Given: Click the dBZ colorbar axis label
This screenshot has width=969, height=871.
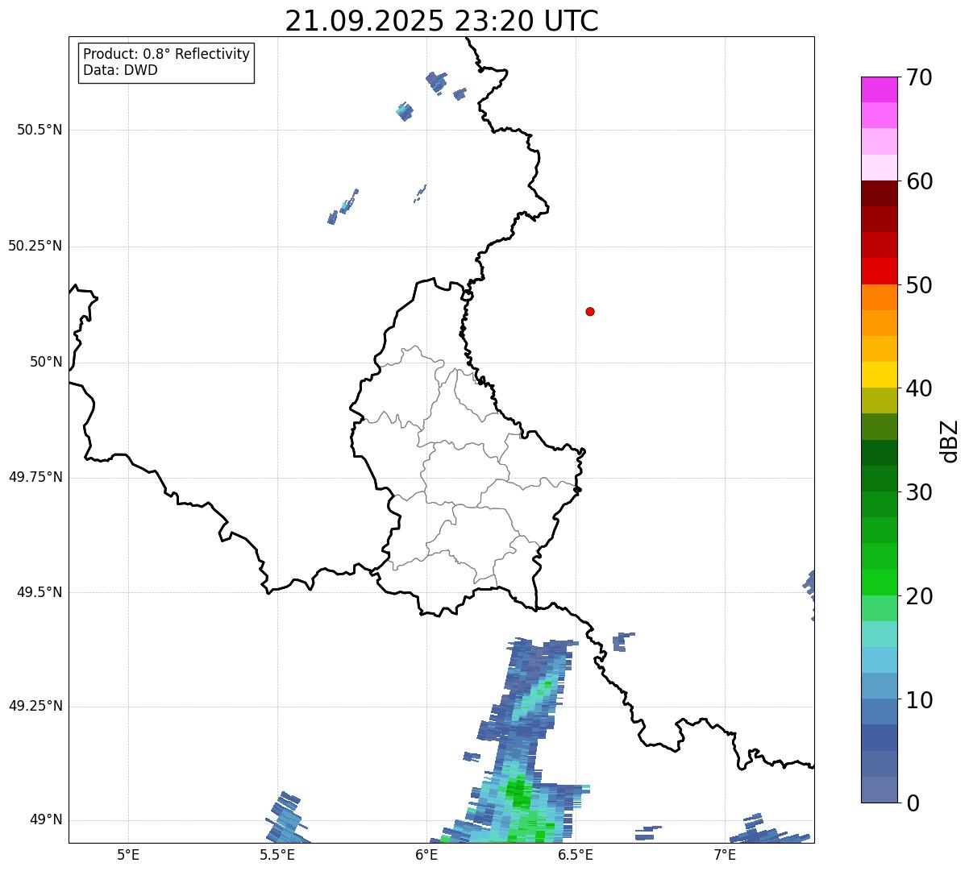Looking at the screenshot, I should (950, 441).
